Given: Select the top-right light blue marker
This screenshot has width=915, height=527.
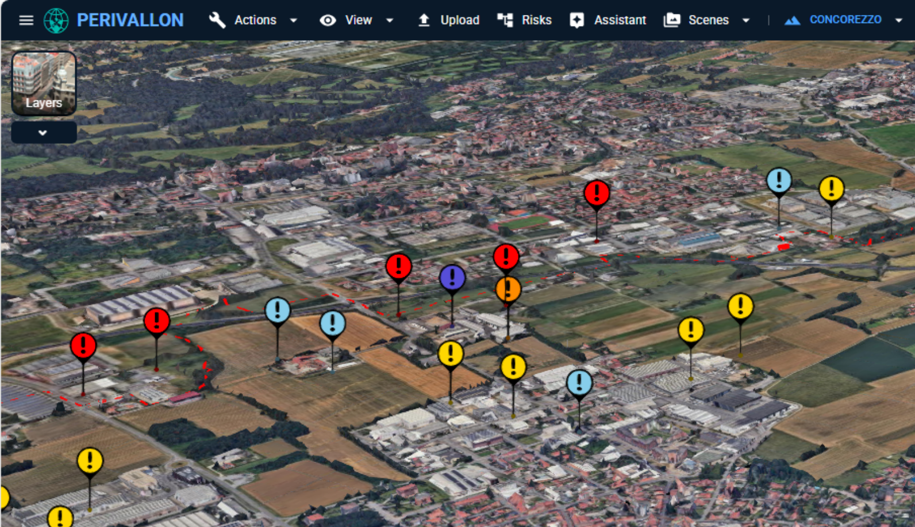Looking at the screenshot, I should tap(779, 180).
